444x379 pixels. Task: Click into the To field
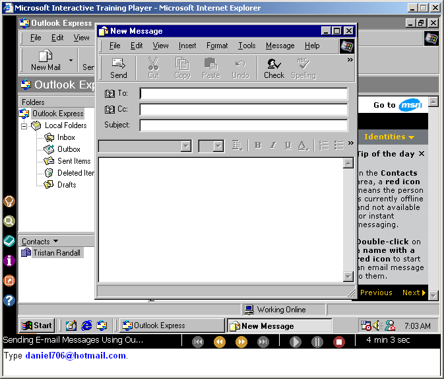(243, 94)
